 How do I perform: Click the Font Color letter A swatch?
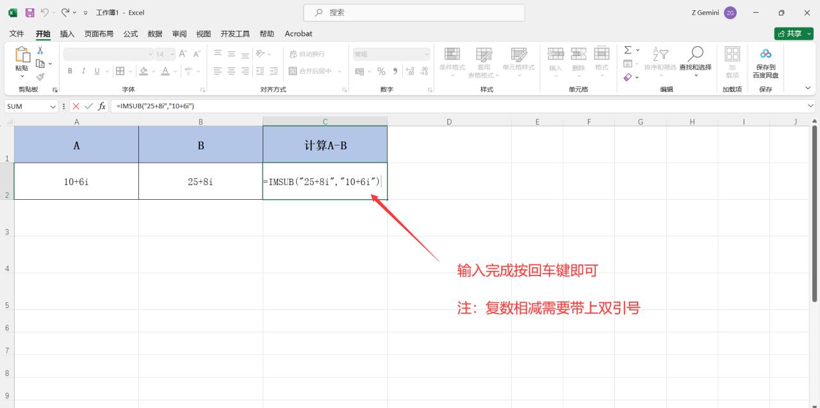165,71
